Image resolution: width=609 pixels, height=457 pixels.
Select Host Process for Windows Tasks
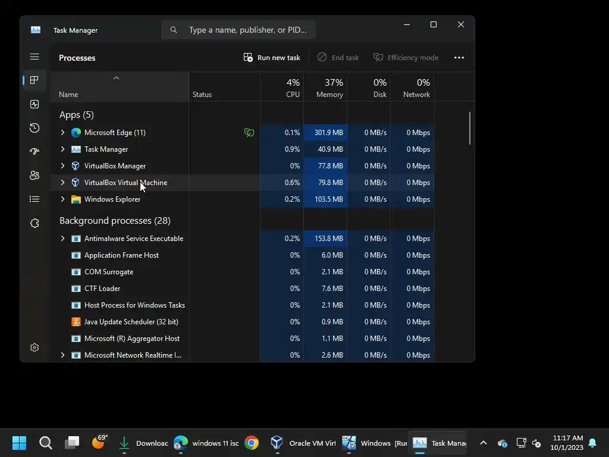tap(242, 305)
